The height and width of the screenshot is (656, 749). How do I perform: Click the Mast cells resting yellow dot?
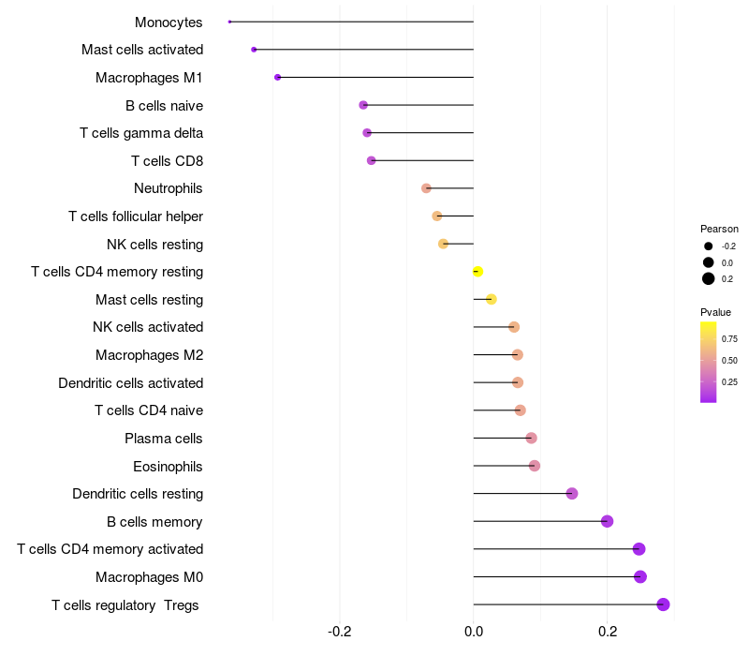coord(492,299)
